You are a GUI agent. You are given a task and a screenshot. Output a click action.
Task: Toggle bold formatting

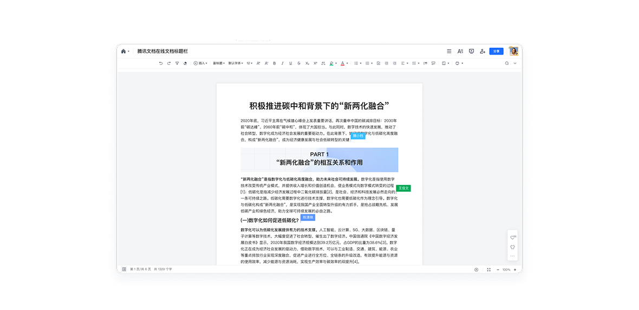coord(274,63)
